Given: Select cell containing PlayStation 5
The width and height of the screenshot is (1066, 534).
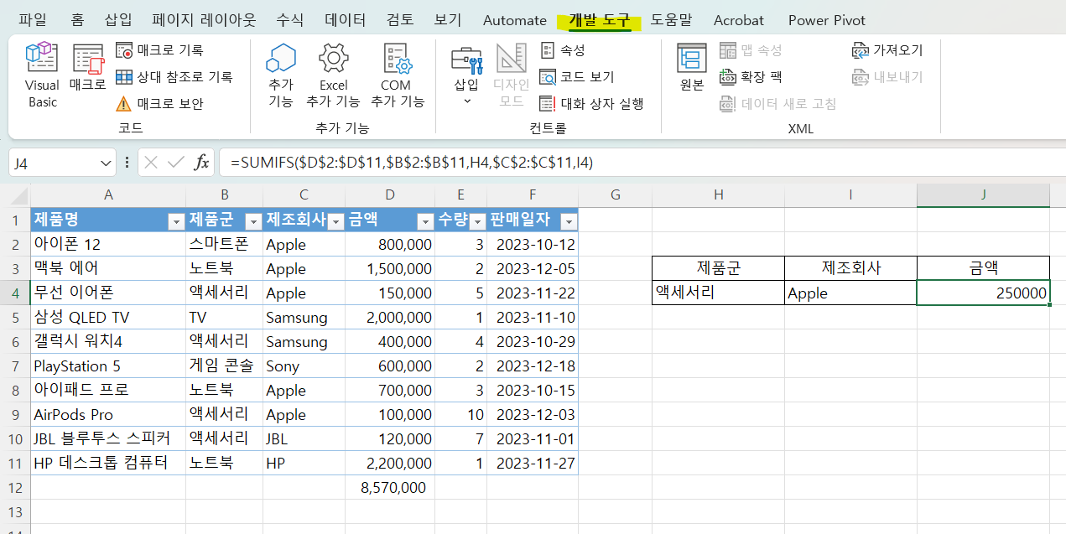Looking at the screenshot, I should coord(108,366).
